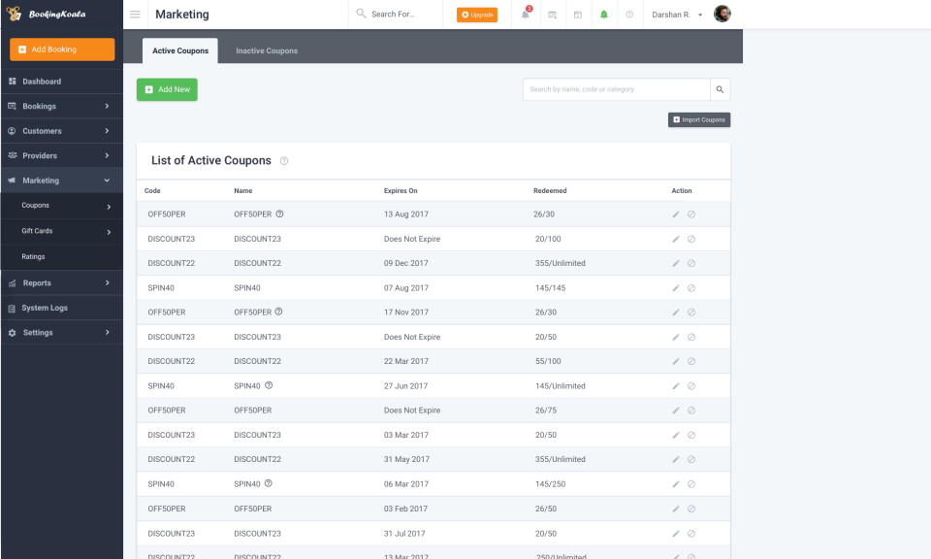Open Ratings in the sidebar
Screen dimensions: 931x559
coord(34,256)
